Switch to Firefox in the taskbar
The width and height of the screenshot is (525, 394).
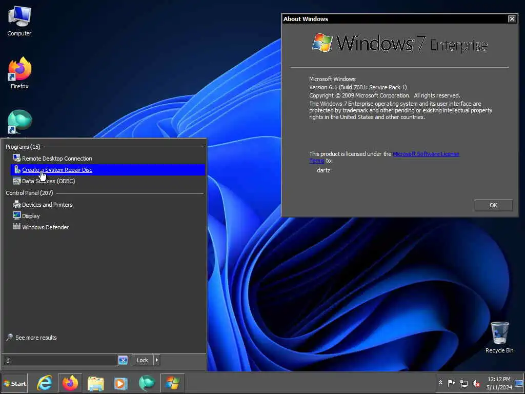point(70,383)
